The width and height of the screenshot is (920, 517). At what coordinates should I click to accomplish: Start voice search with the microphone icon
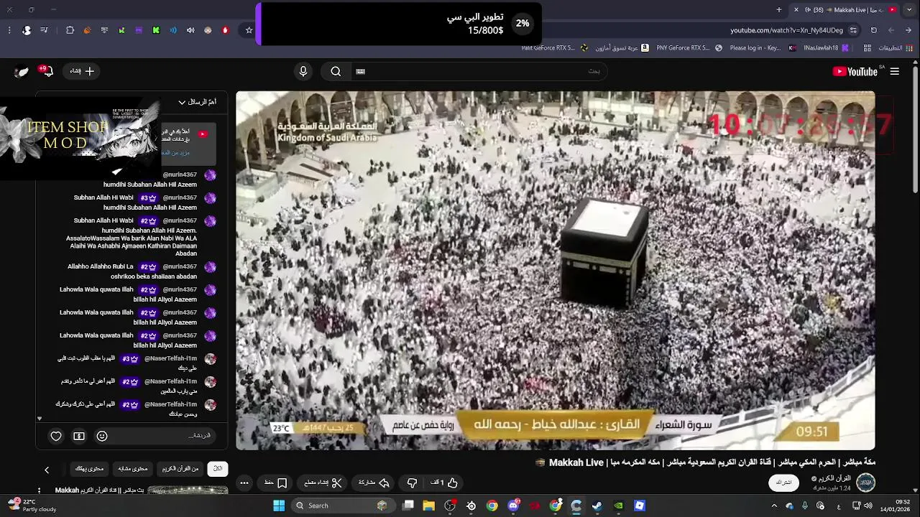click(303, 71)
